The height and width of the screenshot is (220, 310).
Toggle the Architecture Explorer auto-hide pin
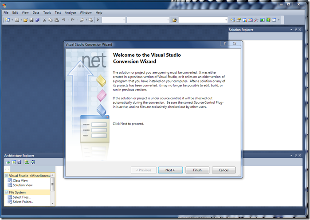(x=296, y=155)
